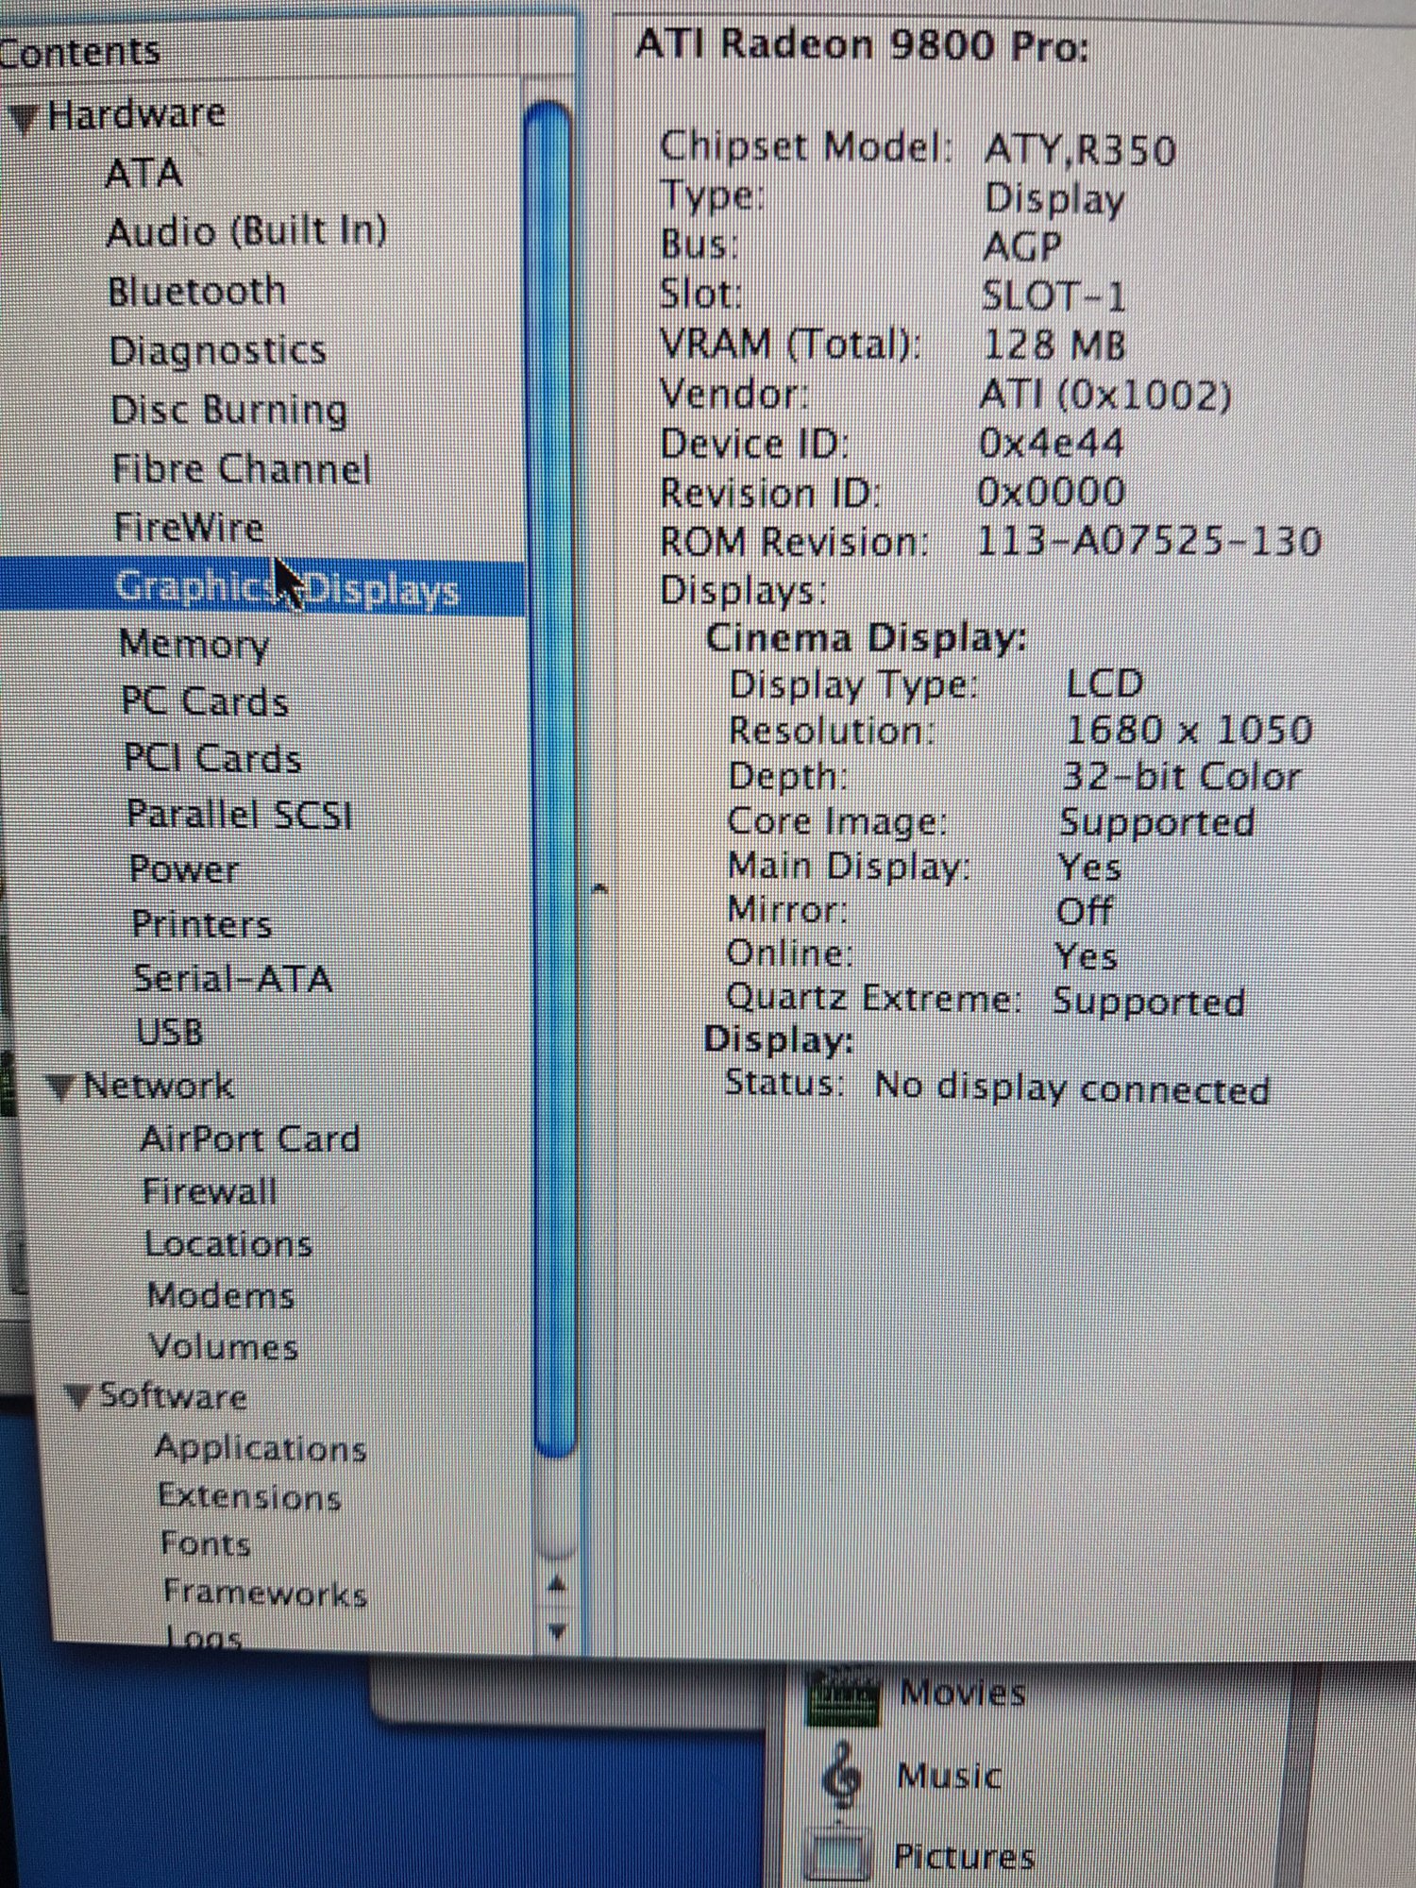Select Volumes under Network
1416x1888 pixels.
coord(224,1346)
